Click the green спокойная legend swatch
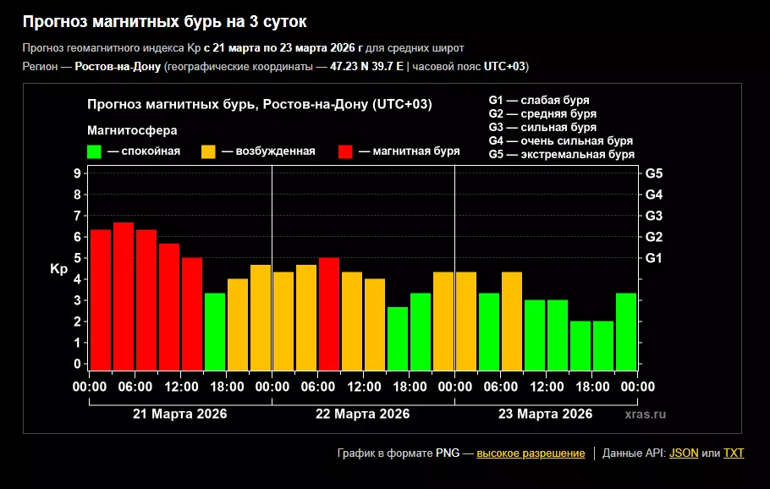Screen dimensions: 770x489 tap(95, 151)
